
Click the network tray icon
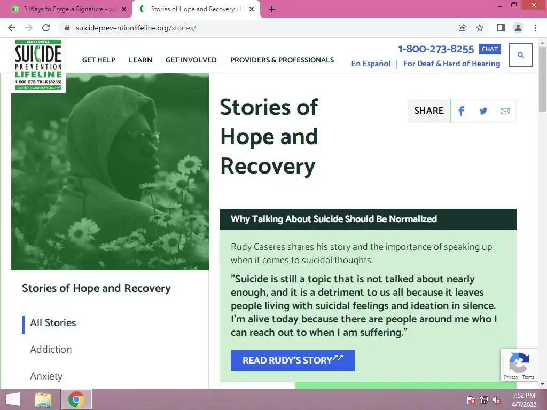(484, 399)
